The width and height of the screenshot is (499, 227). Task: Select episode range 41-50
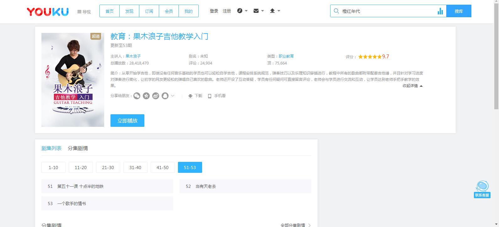point(163,168)
